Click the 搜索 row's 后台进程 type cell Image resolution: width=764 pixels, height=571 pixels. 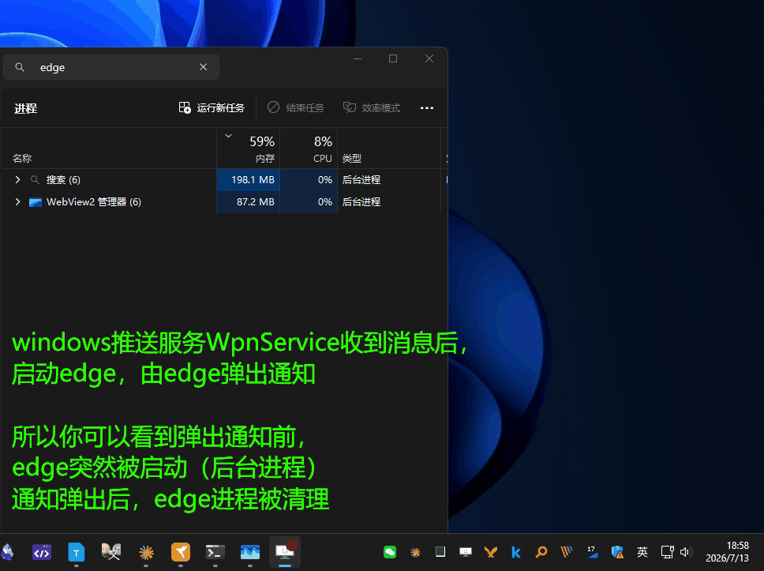[361, 180]
